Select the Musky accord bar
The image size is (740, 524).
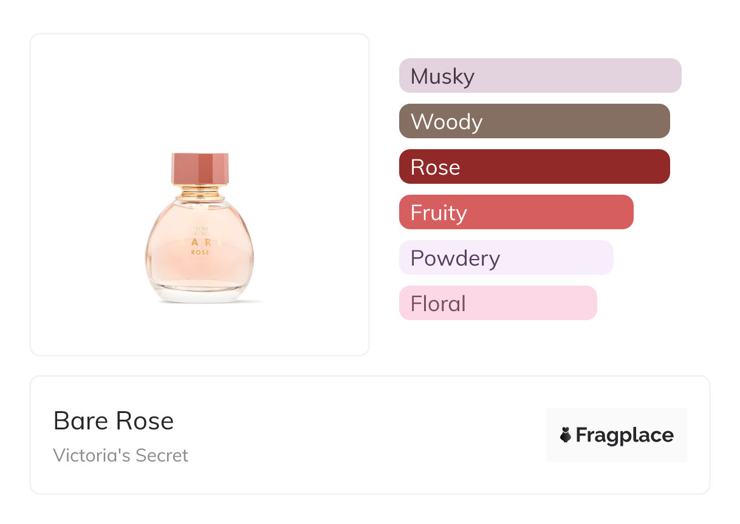(x=540, y=76)
